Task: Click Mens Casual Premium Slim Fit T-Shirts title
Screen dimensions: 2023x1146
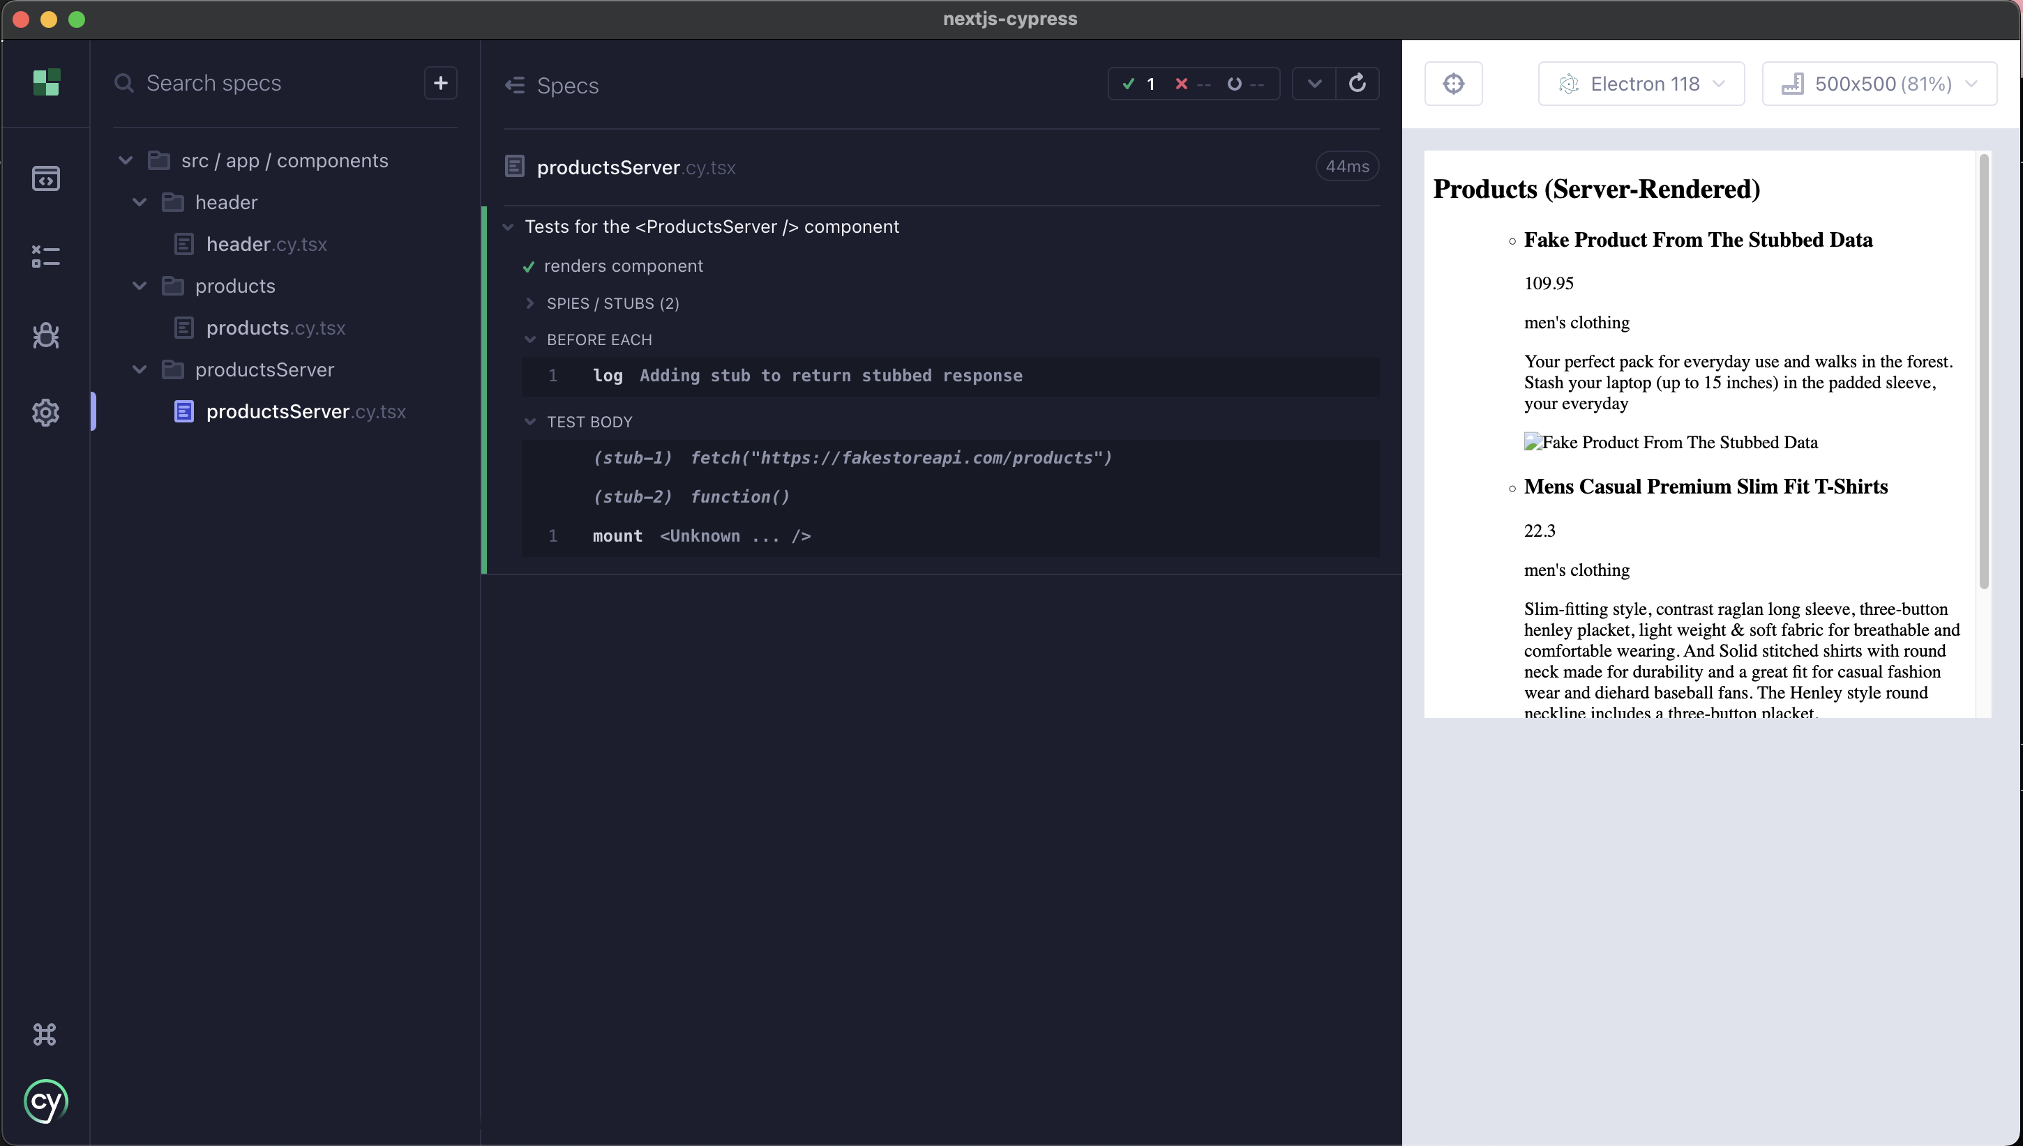Action: tap(1706, 487)
